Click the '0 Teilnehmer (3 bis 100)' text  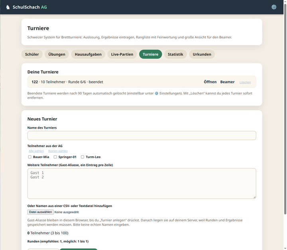(48, 233)
